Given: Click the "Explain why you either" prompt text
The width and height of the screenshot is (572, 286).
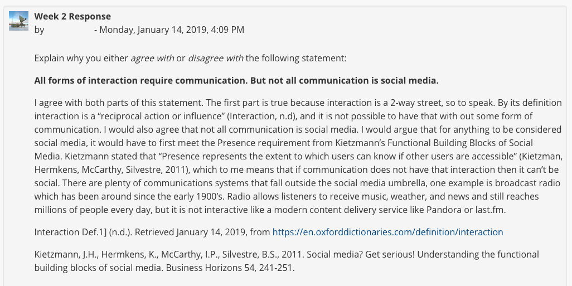Looking at the screenshot, I should pyautogui.click(x=81, y=59).
